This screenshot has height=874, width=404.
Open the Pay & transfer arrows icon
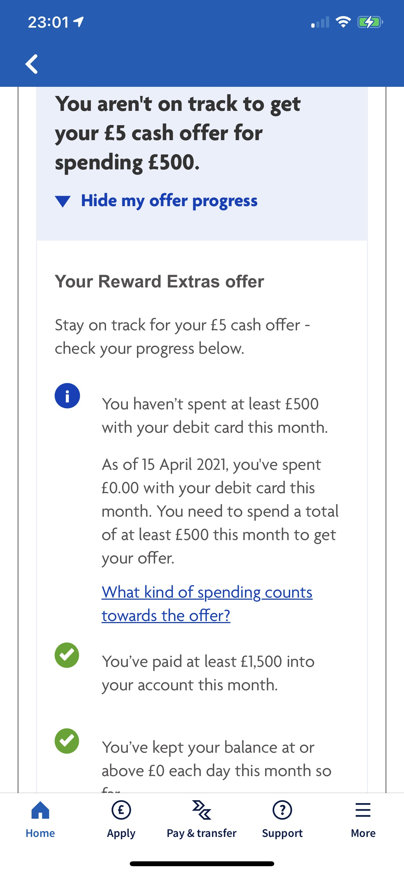(202, 810)
